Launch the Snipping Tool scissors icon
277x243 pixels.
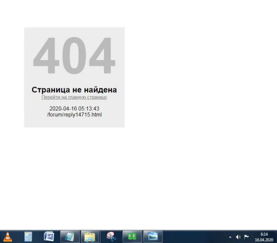click(x=111, y=237)
